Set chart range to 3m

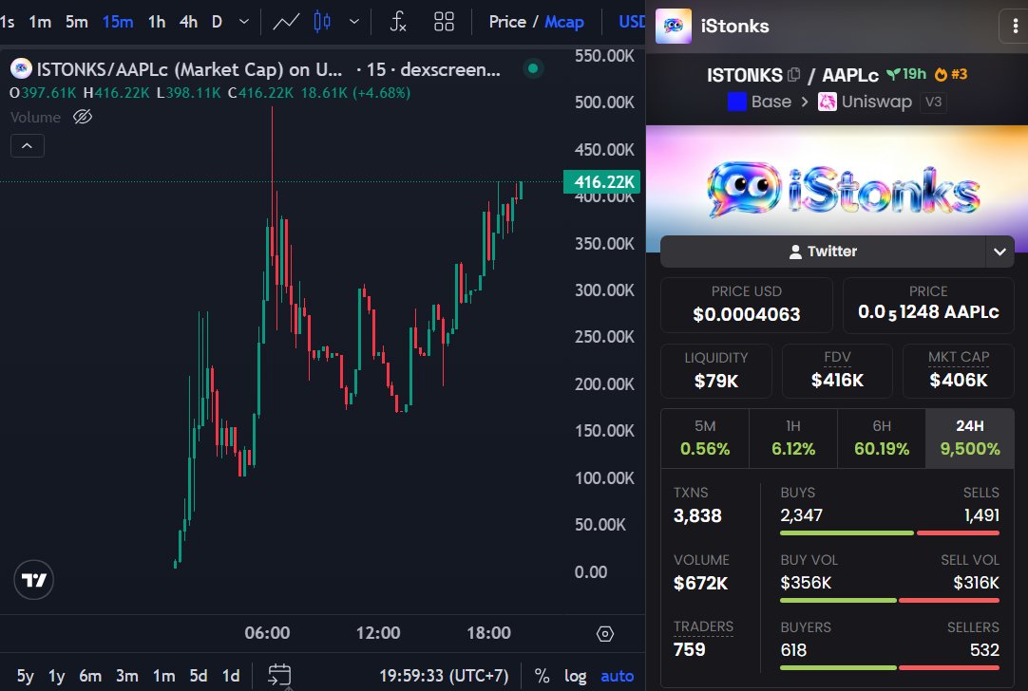pyautogui.click(x=127, y=676)
